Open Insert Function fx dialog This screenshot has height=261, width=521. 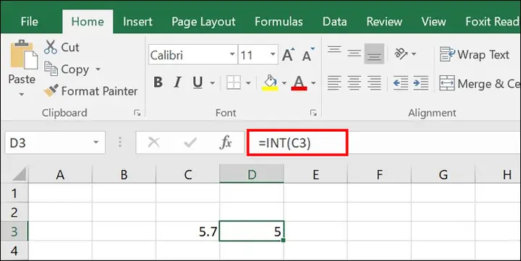click(226, 142)
